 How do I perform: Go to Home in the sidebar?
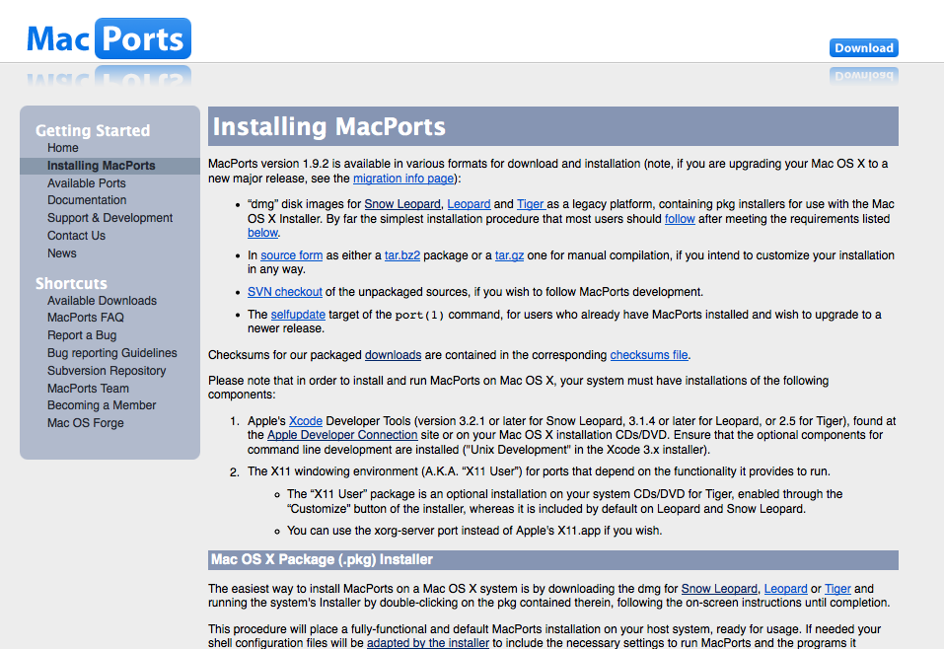[x=62, y=148]
